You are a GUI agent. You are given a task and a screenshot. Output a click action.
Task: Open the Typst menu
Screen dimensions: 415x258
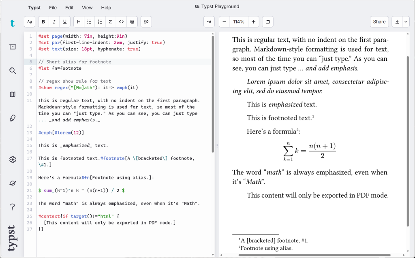[34, 8]
